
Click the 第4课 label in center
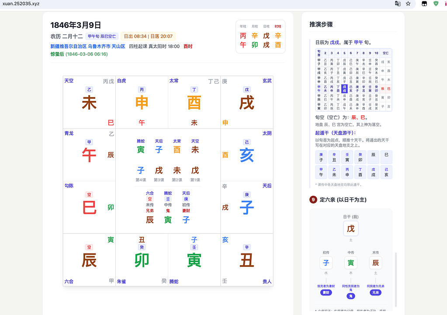click(141, 180)
